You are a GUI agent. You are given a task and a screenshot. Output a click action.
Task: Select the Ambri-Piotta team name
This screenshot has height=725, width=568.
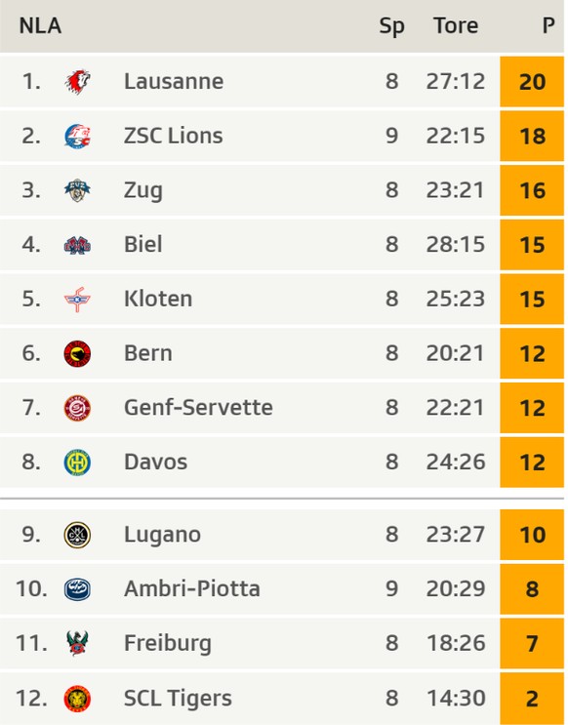click(x=192, y=589)
